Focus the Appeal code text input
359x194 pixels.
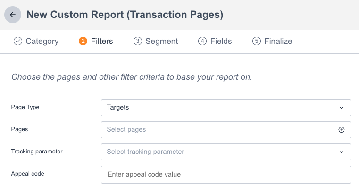pyautogui.click(x=225, y=174)
